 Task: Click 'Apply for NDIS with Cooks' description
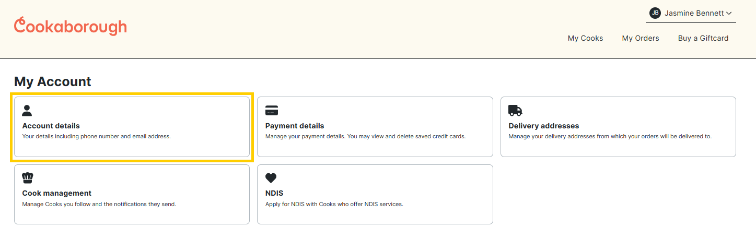(x=334, y=204)
